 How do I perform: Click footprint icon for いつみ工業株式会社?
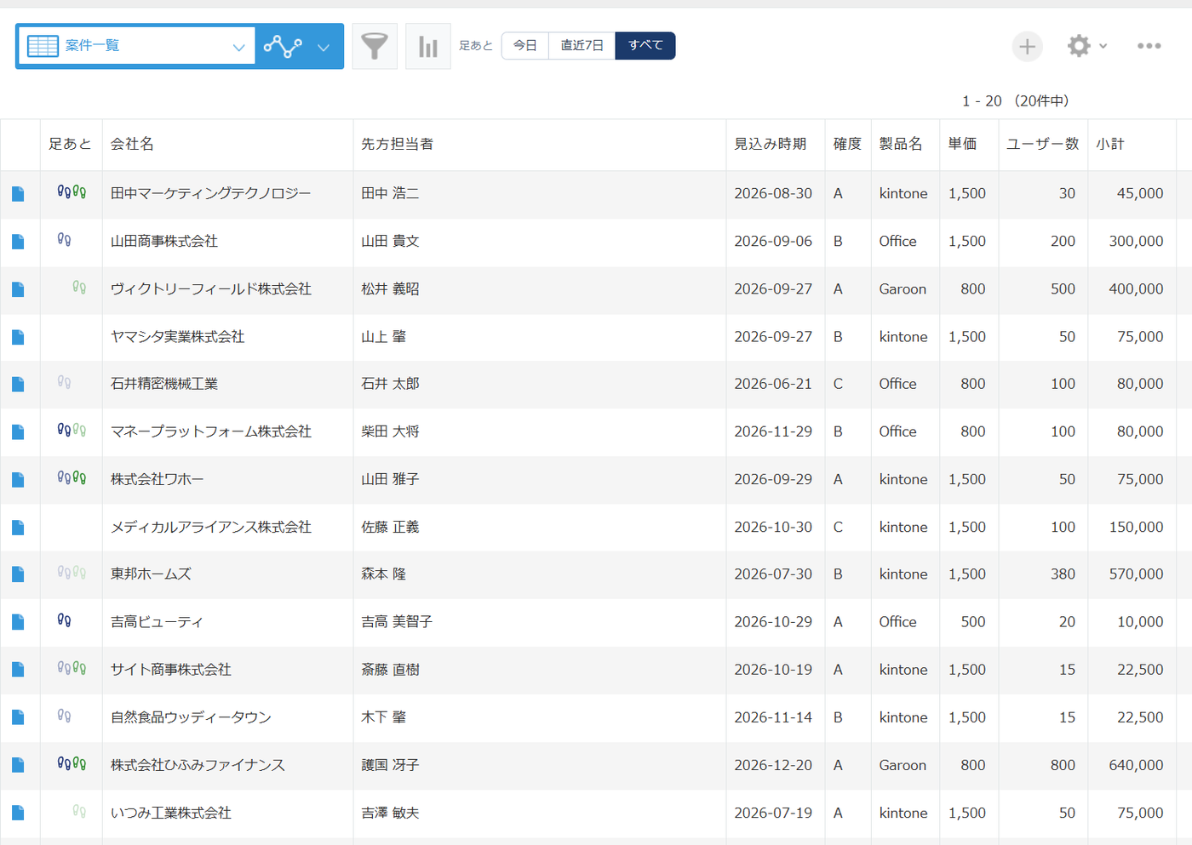click(x=79, y=811)
